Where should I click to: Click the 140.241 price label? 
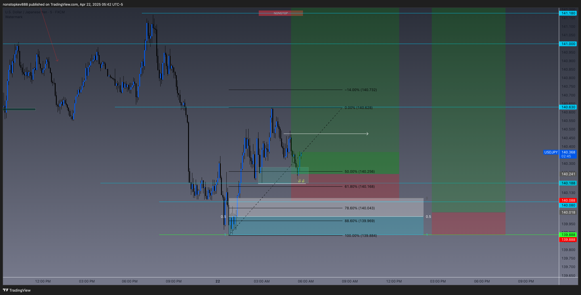click(x=568, y=174)
